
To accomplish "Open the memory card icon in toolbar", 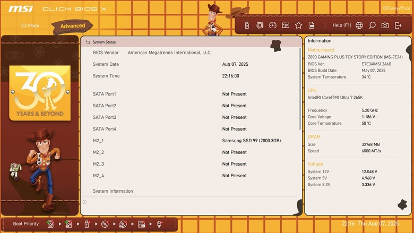I will click(286, 25).
